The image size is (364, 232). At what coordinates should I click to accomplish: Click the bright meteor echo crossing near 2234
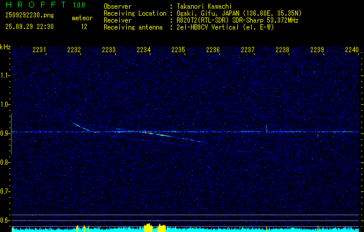149,133
